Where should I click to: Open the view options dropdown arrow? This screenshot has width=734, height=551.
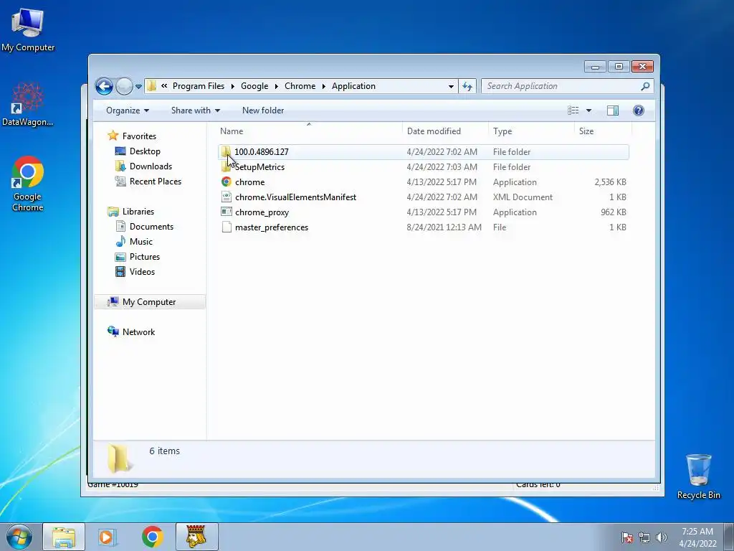(x=589, y=110)
